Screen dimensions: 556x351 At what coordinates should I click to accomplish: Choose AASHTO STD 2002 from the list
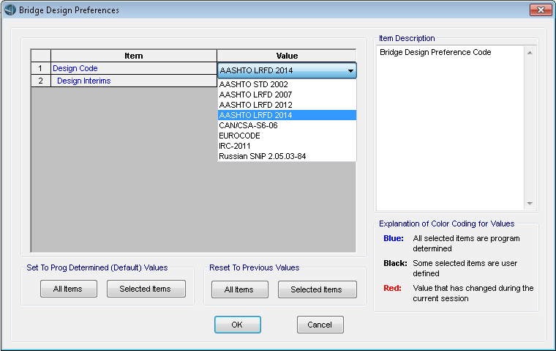287,84
